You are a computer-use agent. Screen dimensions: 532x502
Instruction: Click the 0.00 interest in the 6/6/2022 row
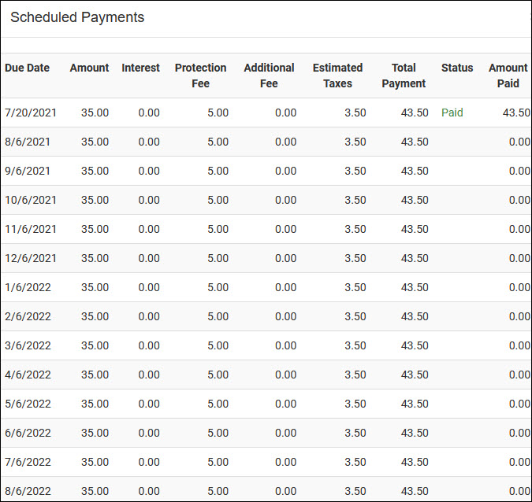149,433
